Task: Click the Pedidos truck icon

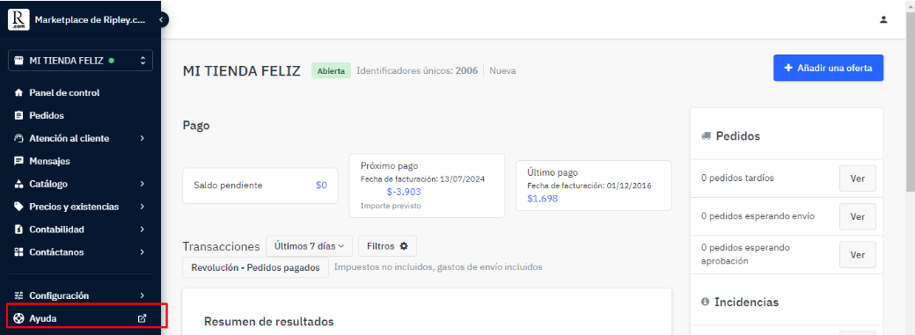Action: pos(706,136)
